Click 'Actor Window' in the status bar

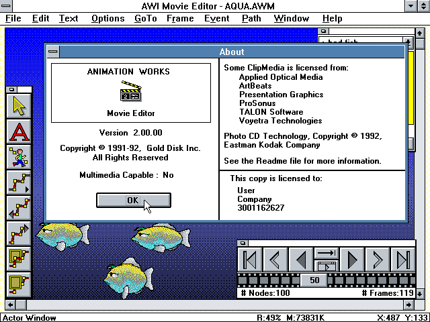tap(30, 318)
